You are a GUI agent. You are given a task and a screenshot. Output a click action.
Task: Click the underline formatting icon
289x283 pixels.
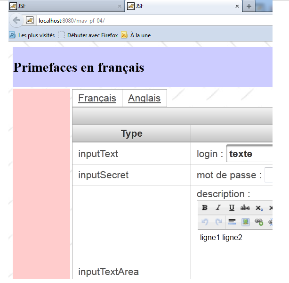(232, 208)
